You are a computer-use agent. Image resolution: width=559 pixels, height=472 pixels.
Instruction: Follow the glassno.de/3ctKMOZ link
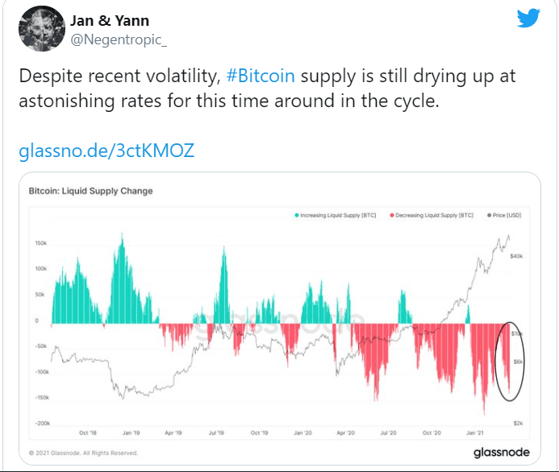click(x=106, y=151)
